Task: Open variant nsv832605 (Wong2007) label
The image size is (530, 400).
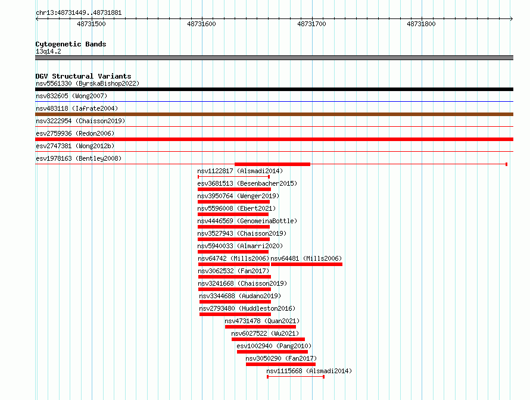Action: click(71, 96)
